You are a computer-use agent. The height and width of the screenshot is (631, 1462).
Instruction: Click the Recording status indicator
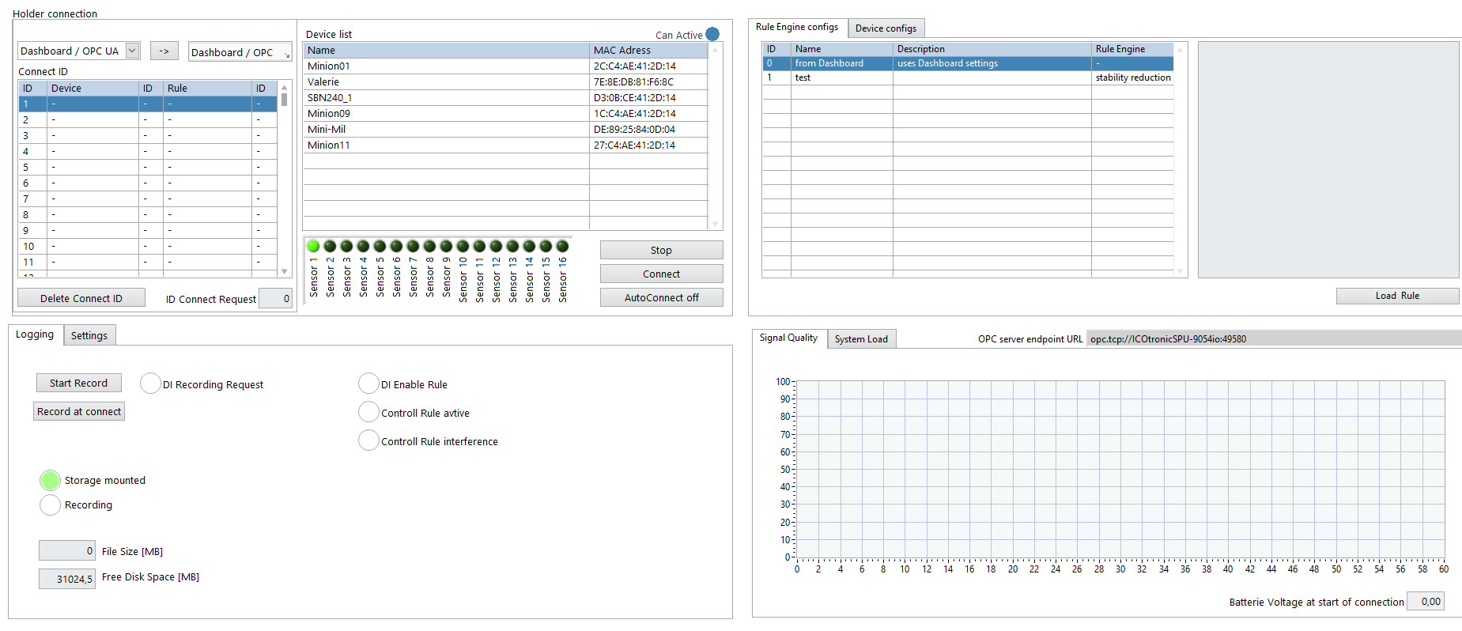[x=50, y=504]
